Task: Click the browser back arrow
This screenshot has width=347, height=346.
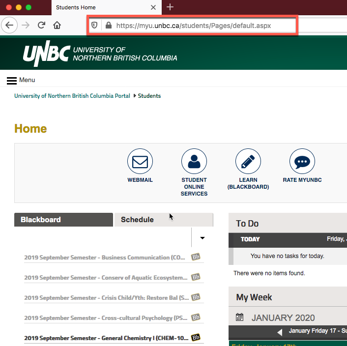Action: click(10, 25)
